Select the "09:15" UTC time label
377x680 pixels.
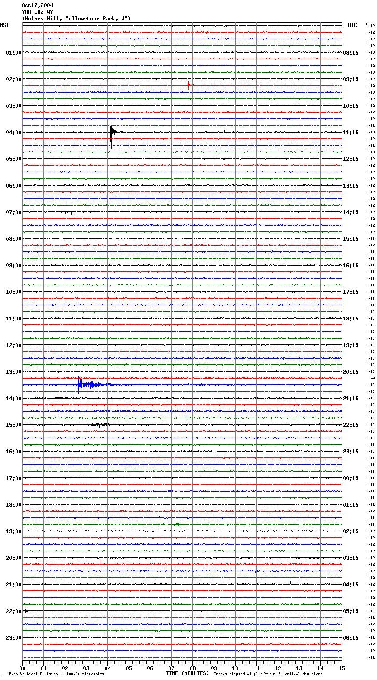click(x=351, y=79)
